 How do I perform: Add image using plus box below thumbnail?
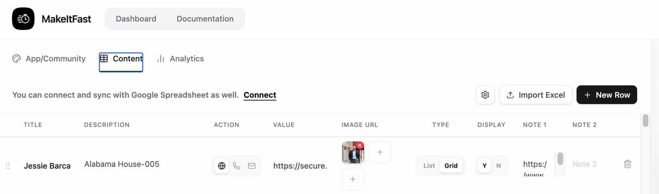(353, 179)
